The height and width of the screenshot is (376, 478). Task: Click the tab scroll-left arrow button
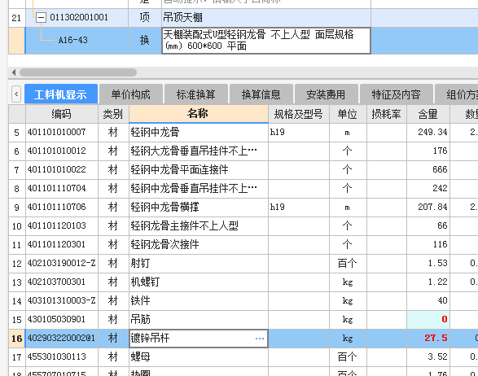(x=16, y=94)
